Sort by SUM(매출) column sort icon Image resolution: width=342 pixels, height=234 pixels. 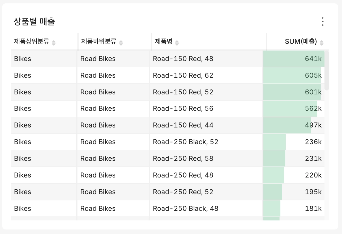[321, 43]
